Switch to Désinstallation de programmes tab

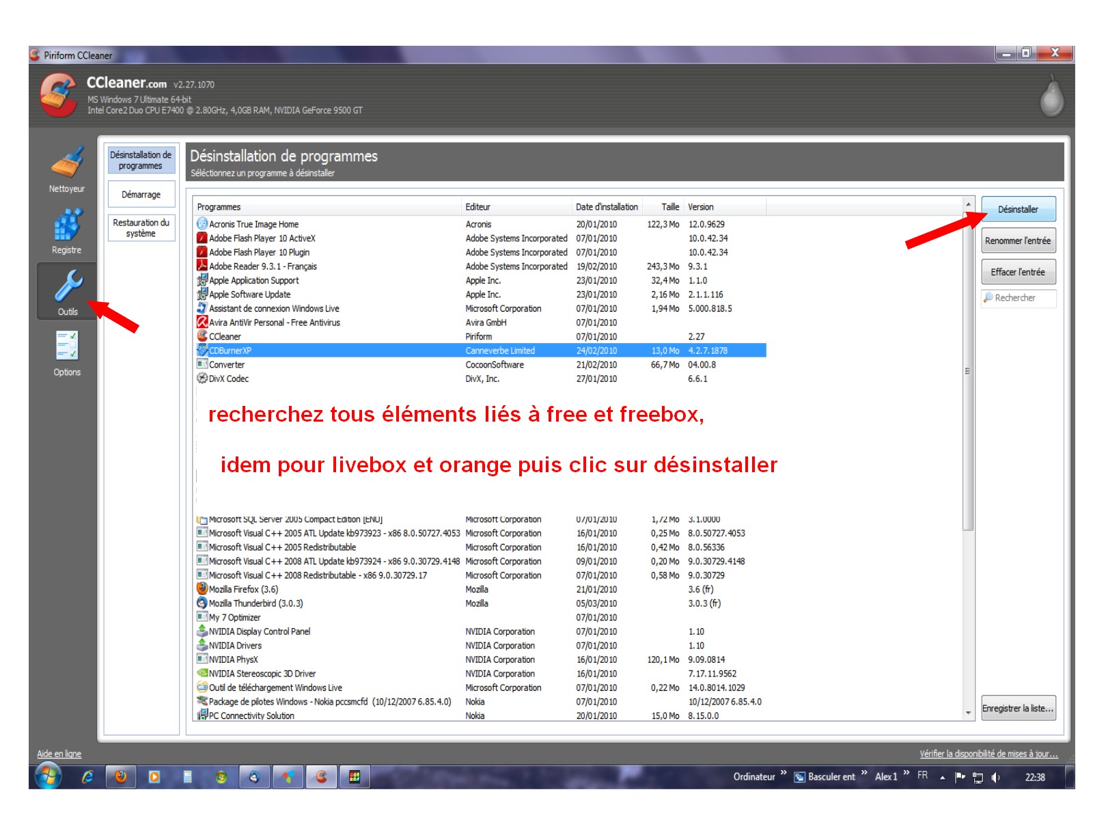141,160
